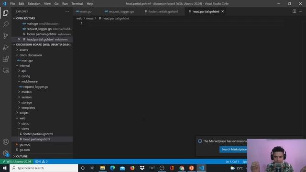306x172 pixels.
Task: Collapse the middleware folder
Action: [29, 82]
